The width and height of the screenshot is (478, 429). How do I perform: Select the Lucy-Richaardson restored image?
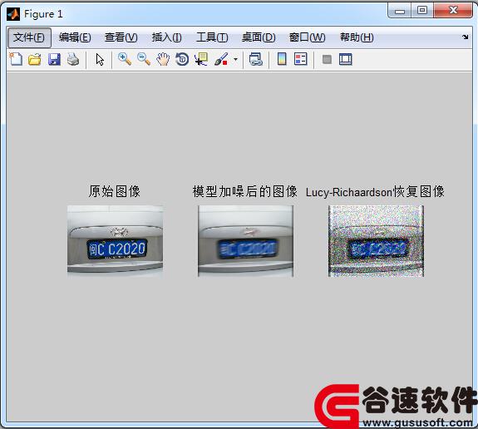click(377, 241)
